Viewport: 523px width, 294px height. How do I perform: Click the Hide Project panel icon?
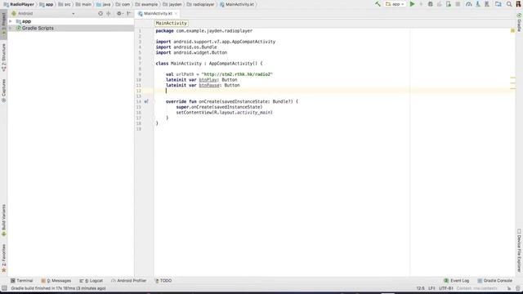pos(129,13)
